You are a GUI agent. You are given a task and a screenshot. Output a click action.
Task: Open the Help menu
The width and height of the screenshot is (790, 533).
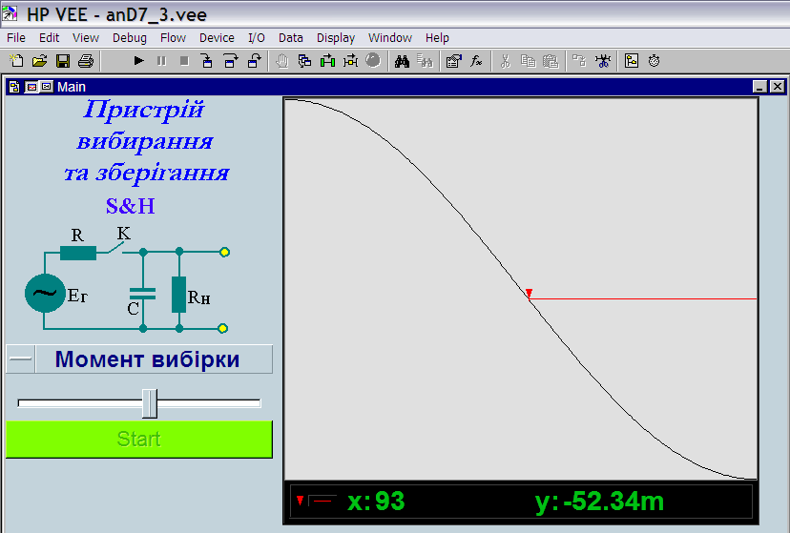tap(437, 38)
